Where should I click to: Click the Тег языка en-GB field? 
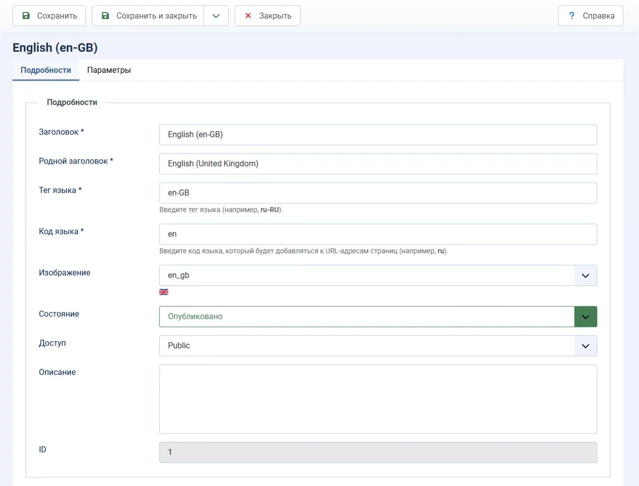click(378, 193)
